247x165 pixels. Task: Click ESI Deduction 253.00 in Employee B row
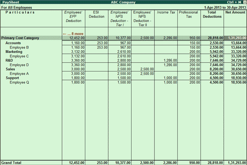pos(102,47)
